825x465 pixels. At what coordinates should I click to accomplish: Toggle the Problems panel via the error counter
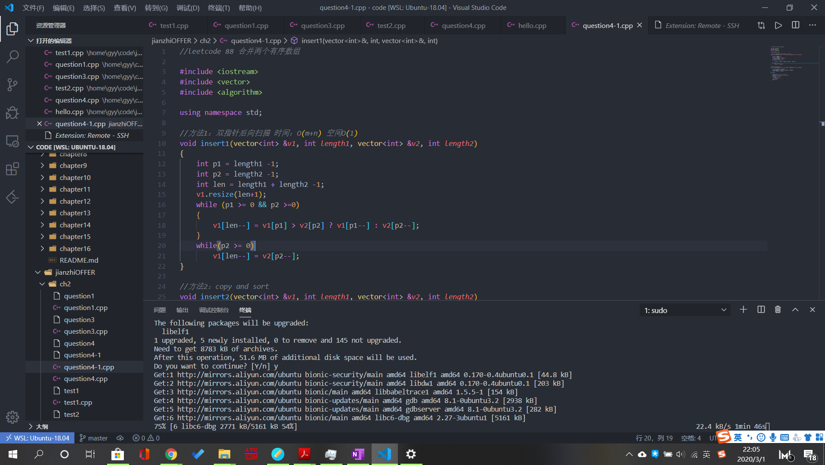tap(145, 437)
